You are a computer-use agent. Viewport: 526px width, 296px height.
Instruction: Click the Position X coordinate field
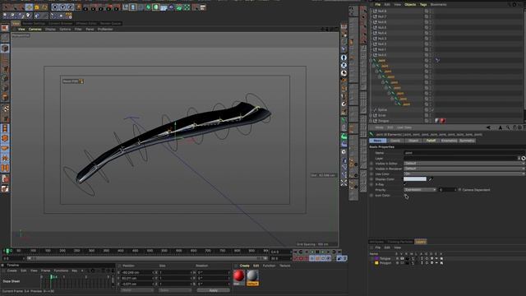click(x=137, y=272)
